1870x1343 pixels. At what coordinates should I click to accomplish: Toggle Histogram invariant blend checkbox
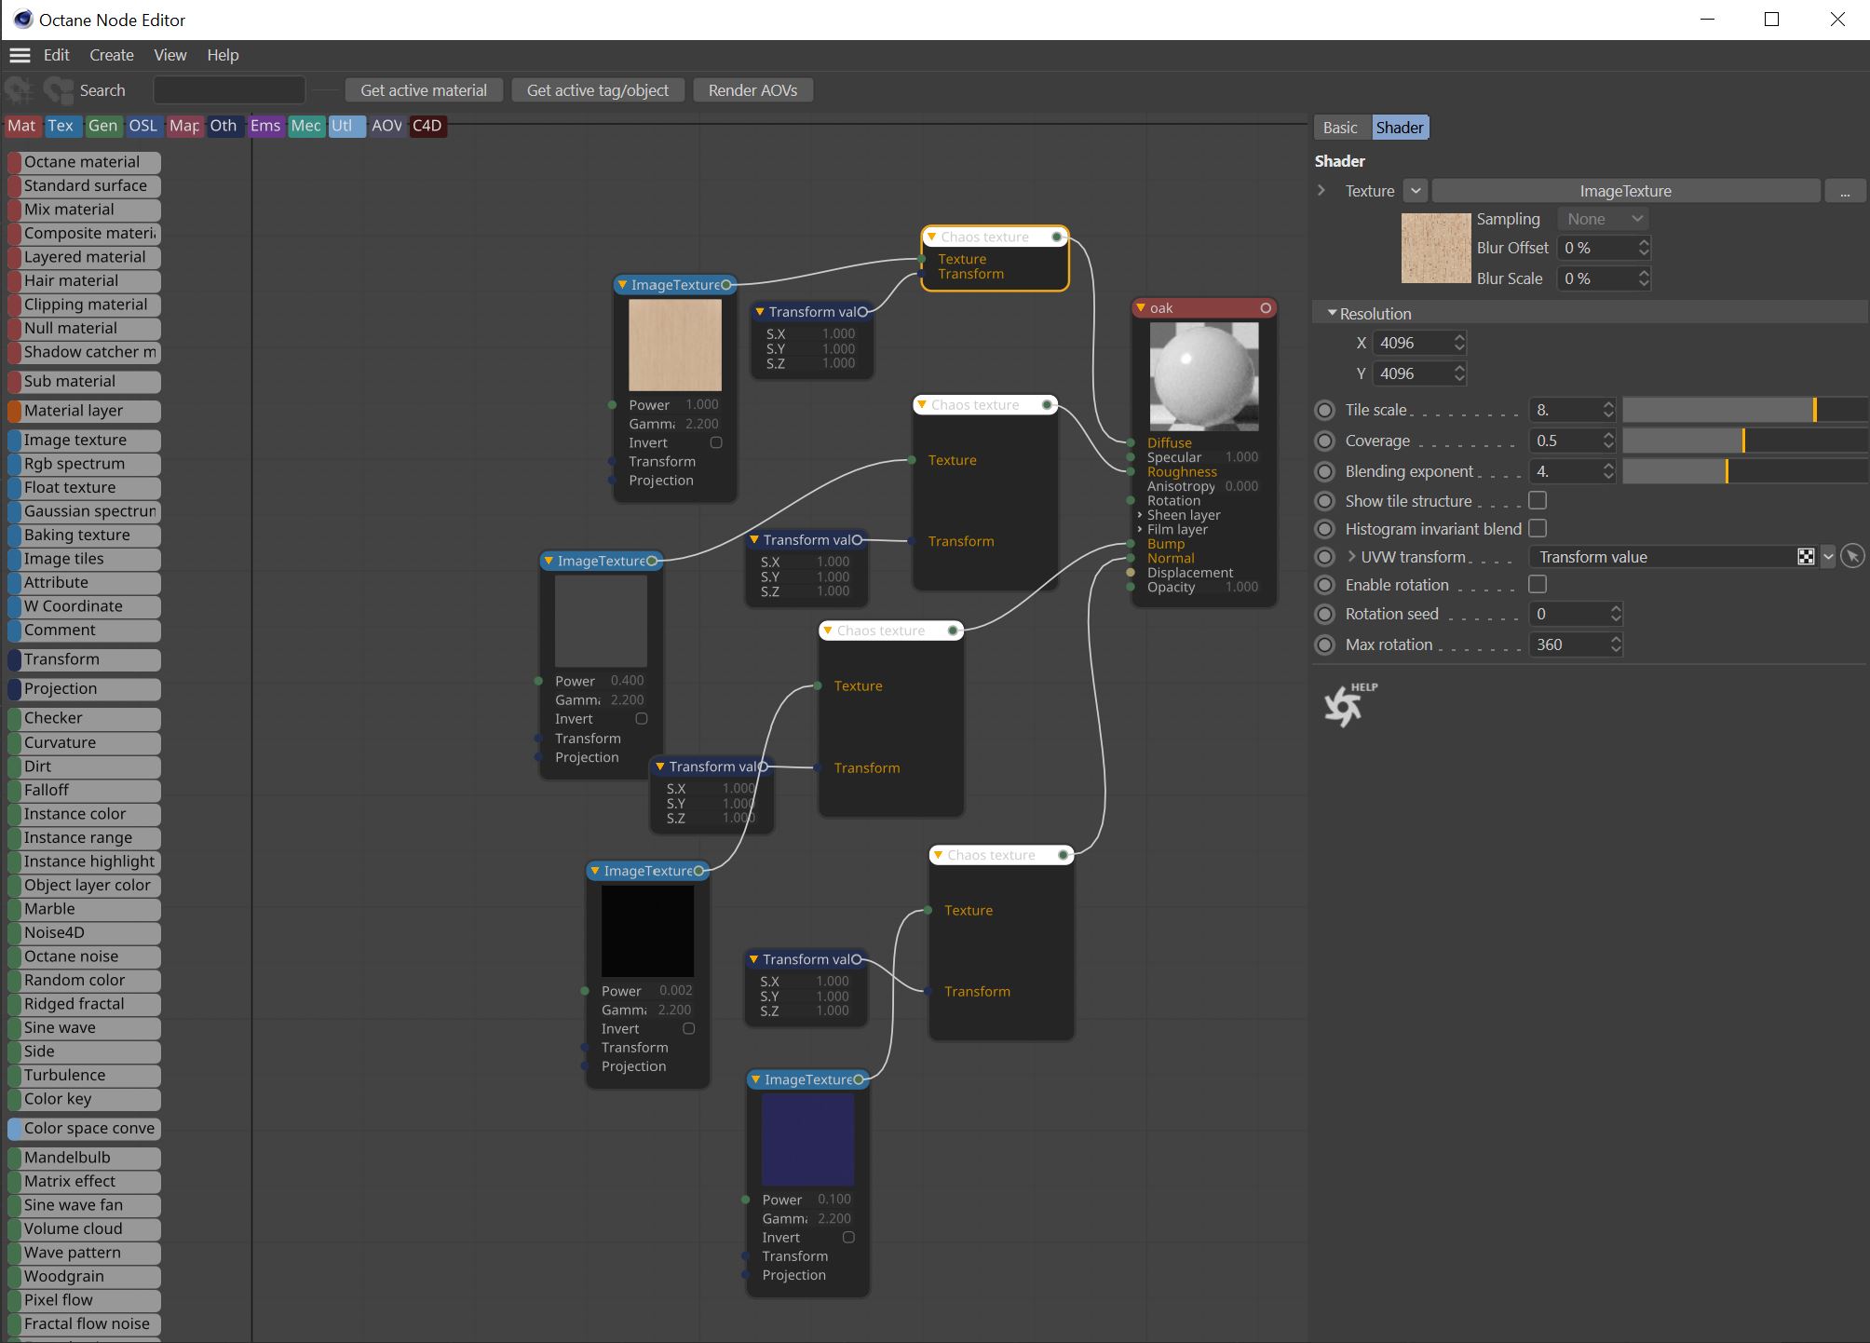coord(1538,529)
